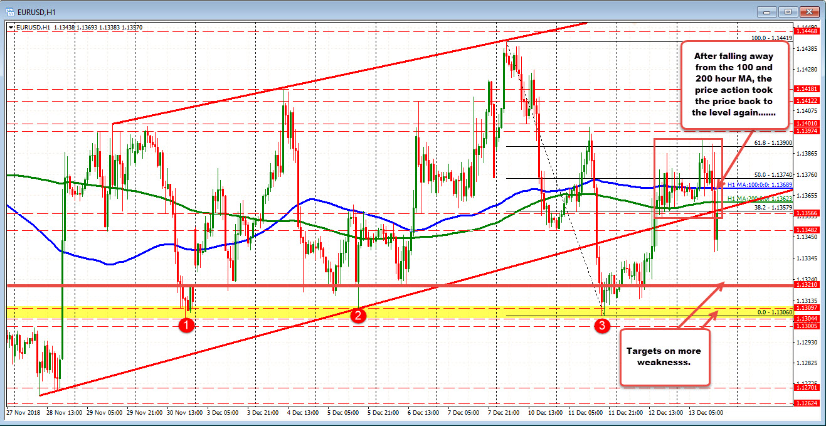Screen dimensions: 826x426
Task: Click the 1.13450 value on price scale
Action: tap(806, 237)
